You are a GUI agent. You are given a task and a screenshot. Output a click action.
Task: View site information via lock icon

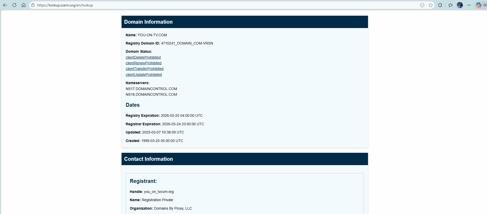click(33, 5)
